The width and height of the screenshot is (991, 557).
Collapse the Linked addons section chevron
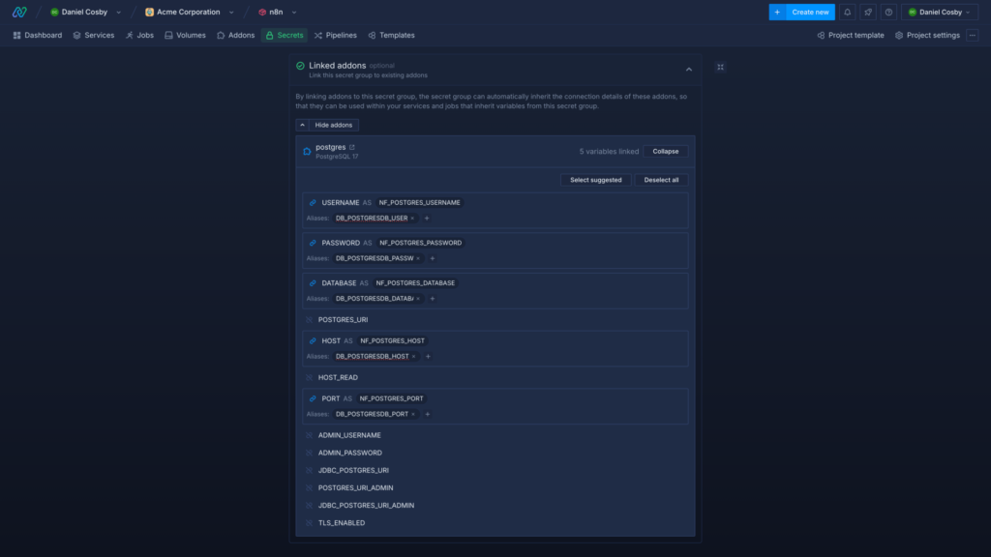click(x=689, y=70)
